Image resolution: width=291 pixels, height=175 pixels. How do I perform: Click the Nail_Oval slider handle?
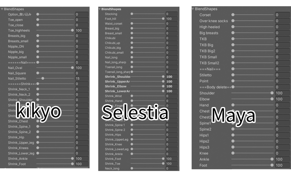(x=72, y=68)
